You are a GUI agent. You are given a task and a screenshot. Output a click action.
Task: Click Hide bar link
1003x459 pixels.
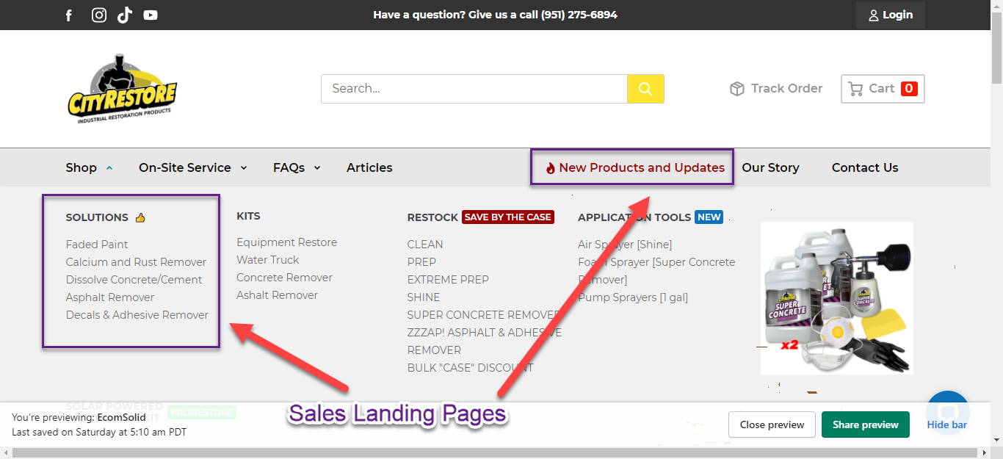[946, 424]
